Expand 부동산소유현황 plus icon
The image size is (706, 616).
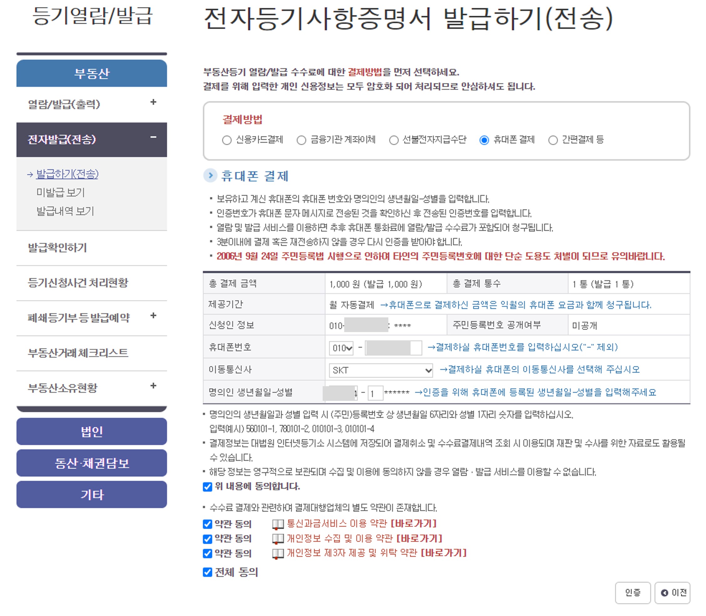(153, 386)
